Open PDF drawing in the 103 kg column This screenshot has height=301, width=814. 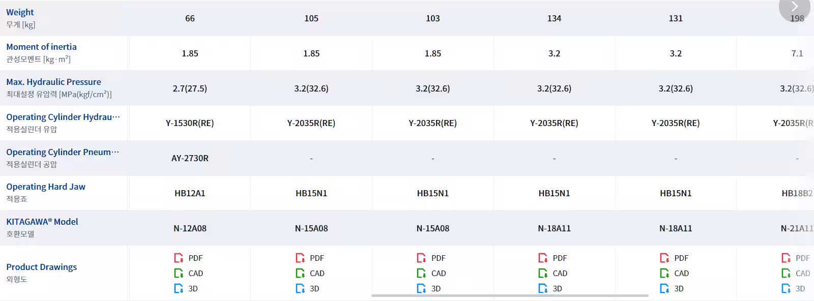point(431,258)
